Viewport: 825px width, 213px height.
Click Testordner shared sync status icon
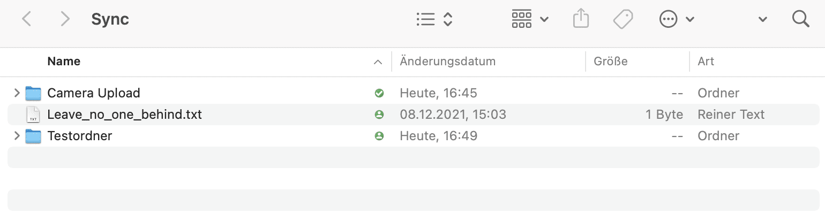[x=379, y=136]
